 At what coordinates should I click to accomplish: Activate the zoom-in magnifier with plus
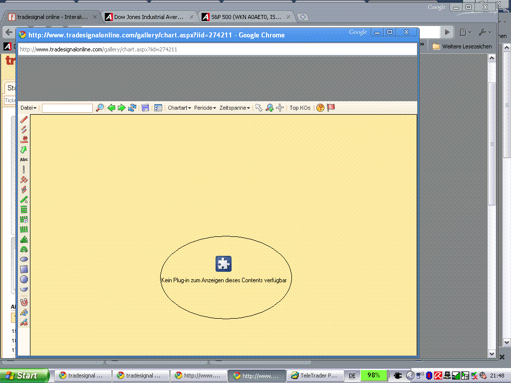[x=269, y=108]
